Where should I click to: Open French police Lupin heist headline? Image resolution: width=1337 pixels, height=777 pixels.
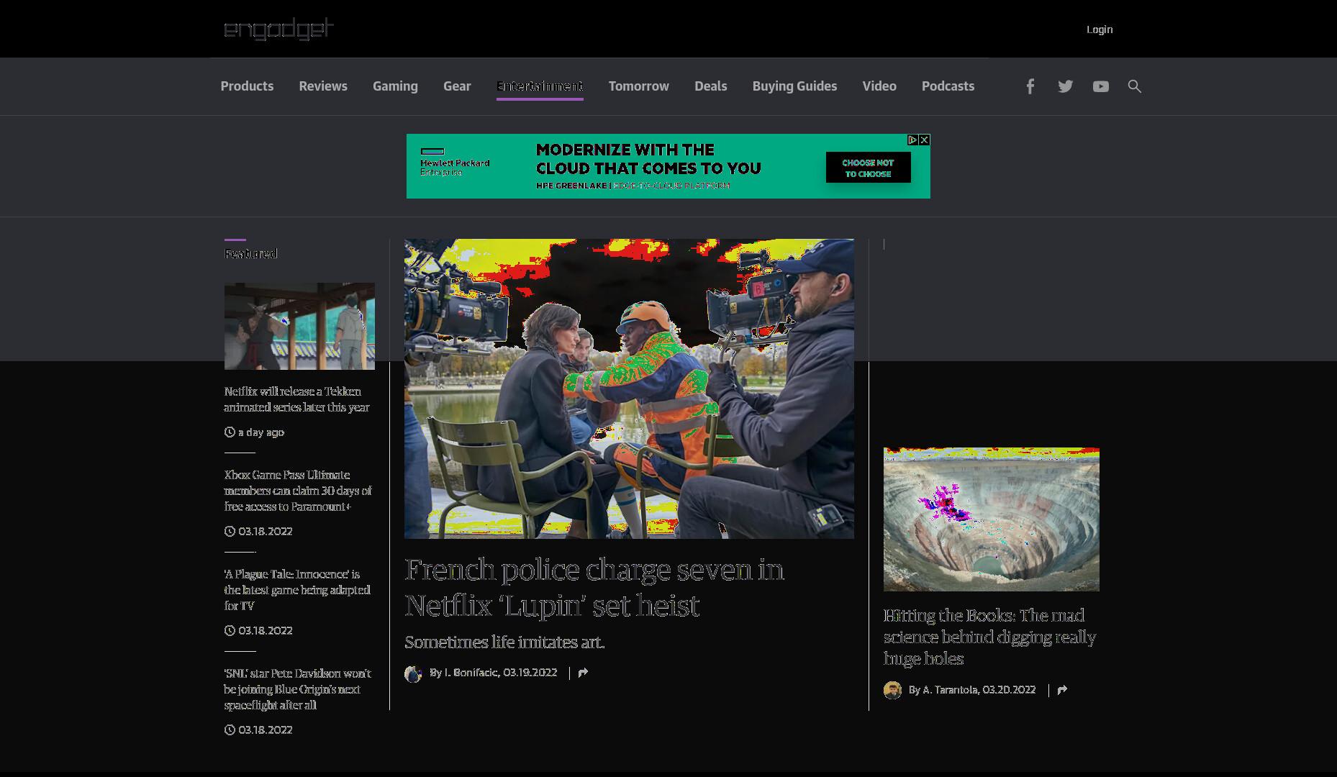594,588
